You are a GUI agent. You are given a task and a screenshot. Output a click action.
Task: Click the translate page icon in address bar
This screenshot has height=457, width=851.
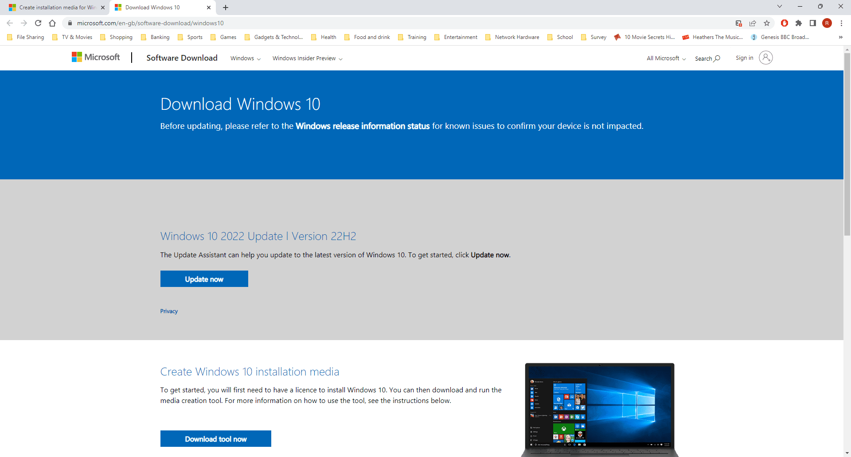coord(738,23)
